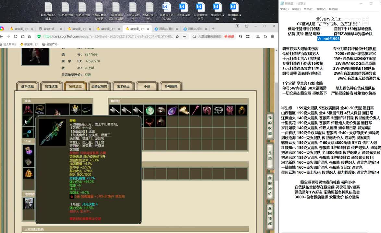Open the 达人悟会 bookmark in bookmarks bar
This screenshot has width=381, height=233.
(8, 44)
